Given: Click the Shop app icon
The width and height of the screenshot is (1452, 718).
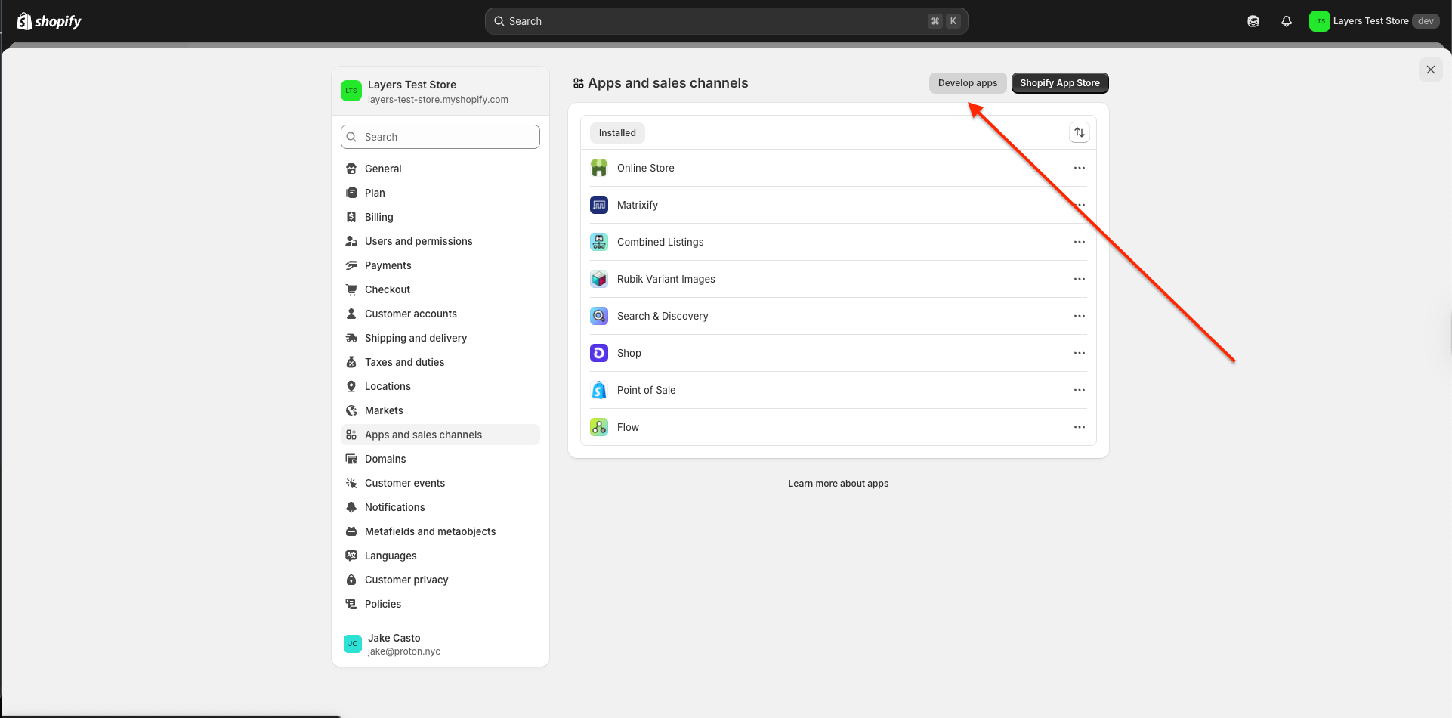Looking at the screenshot, I should (599, 353).
